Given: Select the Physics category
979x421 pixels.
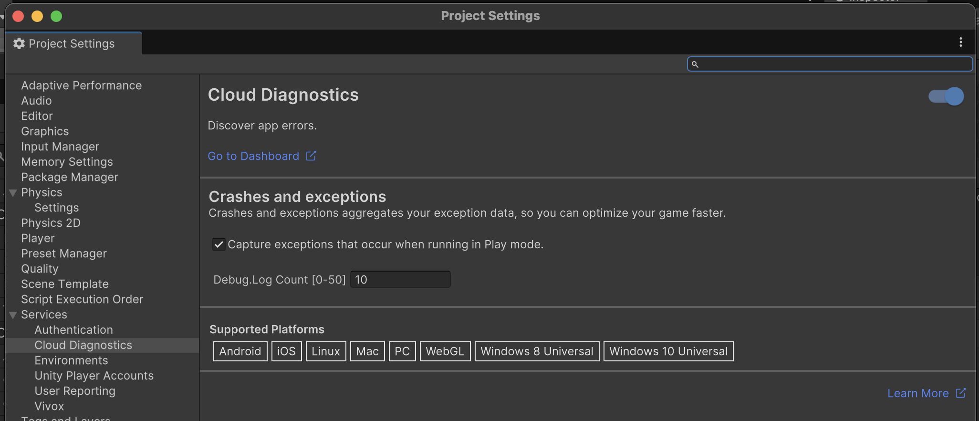Looking at the screenshot, I should pos(42,192).
